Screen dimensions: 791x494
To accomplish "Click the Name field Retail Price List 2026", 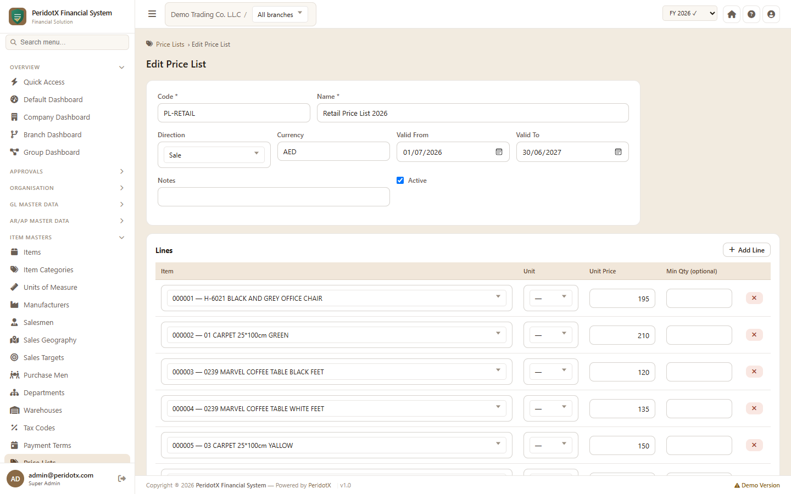I will tap(473, 113).
